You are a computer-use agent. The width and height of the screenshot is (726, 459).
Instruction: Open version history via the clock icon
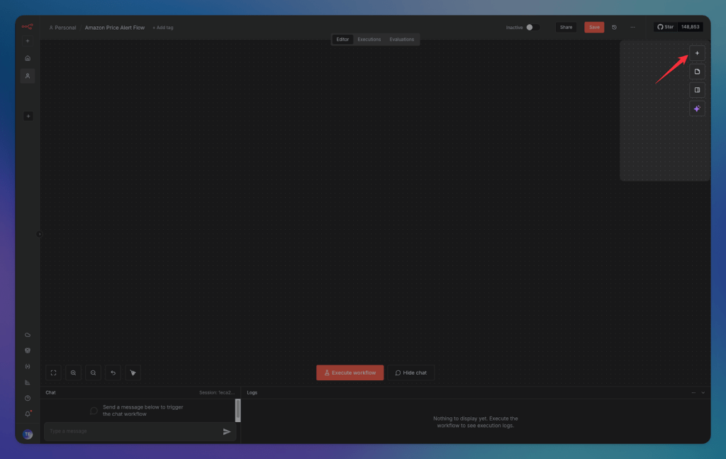pos(614,26)
